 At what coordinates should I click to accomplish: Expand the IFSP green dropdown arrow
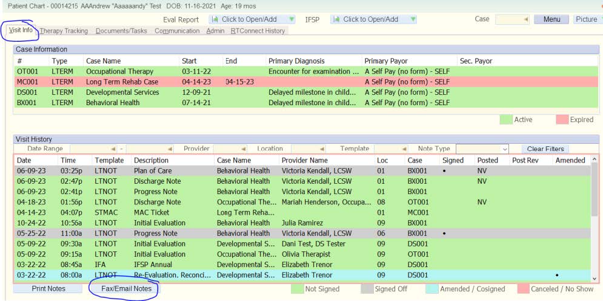click(413, 19)
